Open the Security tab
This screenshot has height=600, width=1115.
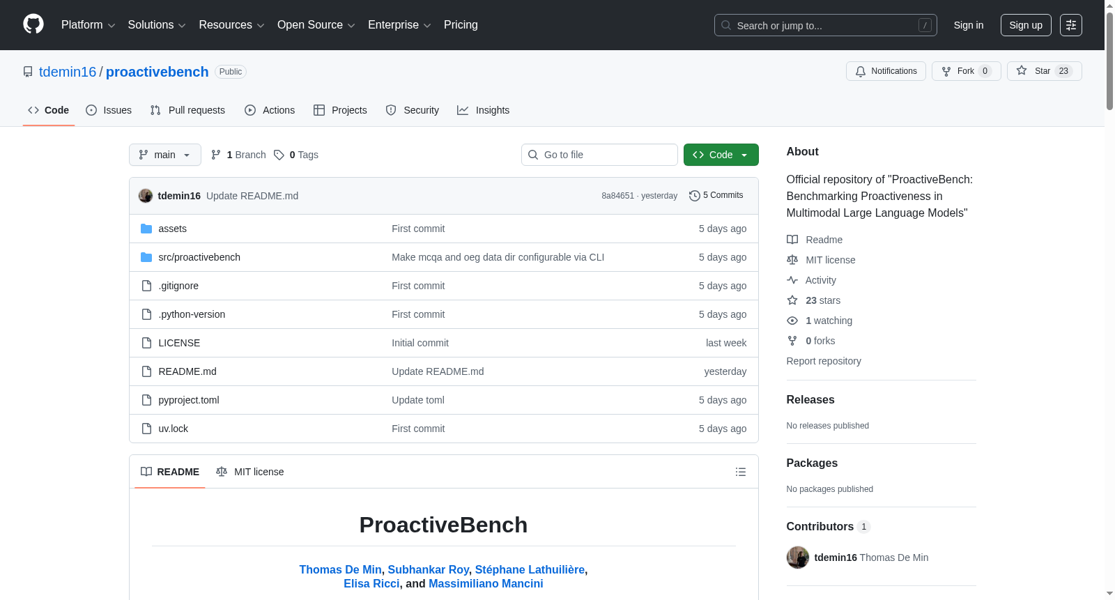pos(413,110)
